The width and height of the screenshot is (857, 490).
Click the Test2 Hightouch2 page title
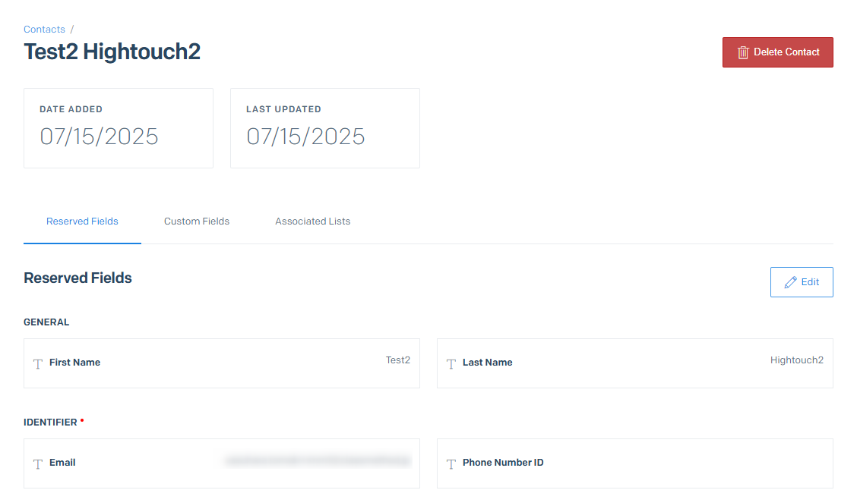[112, 52]
